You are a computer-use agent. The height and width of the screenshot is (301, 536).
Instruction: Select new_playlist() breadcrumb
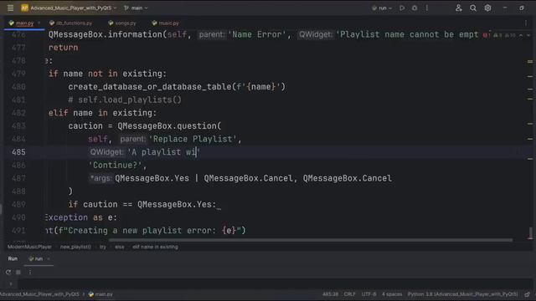[x=75, y=247]
